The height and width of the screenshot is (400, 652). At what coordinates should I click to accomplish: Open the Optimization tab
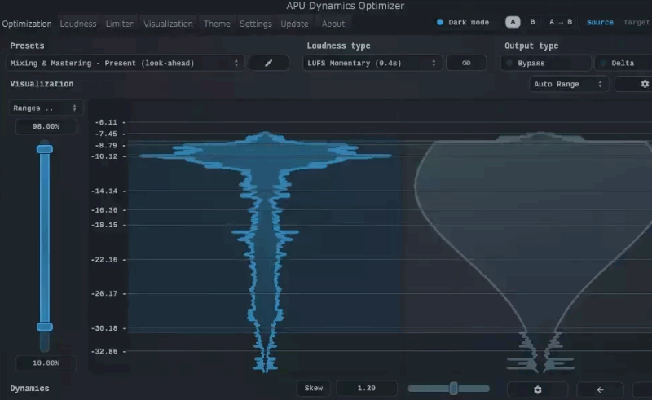pyautogui.click(x=27, y=24)
